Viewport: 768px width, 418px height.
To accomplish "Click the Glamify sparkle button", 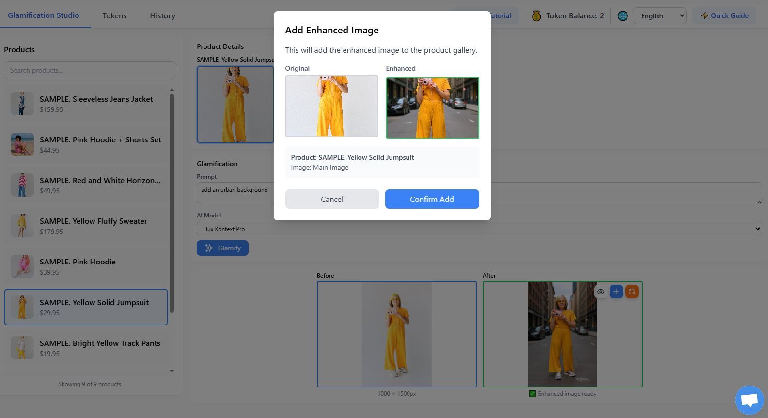I will tap(222, 248).
